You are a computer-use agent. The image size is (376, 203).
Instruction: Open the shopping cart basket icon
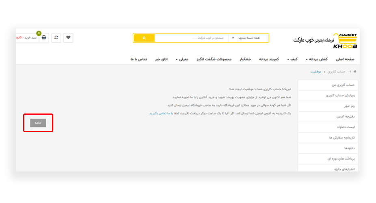pos(44,38)
